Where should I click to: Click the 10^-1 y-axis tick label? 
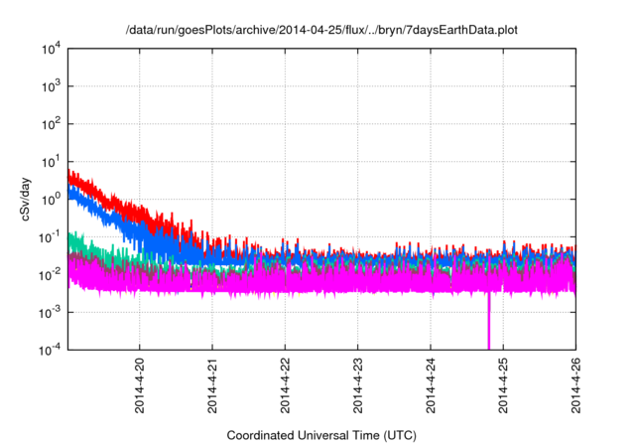(51, 237)
